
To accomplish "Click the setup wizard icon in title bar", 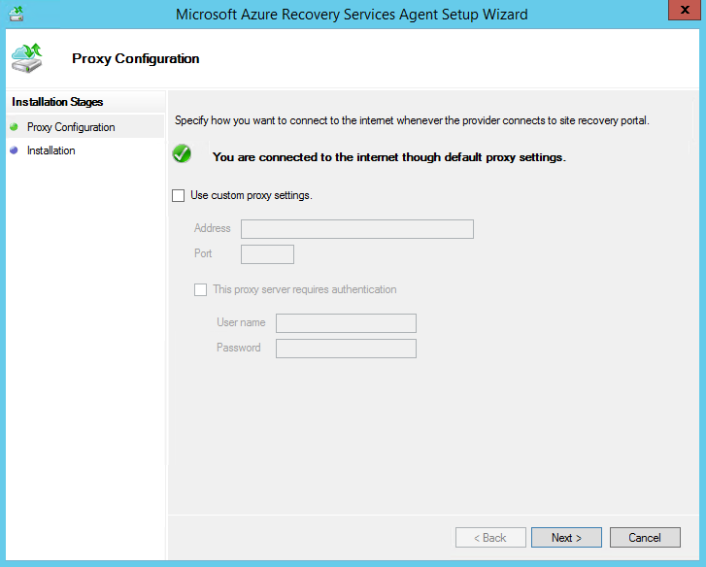I will tap(17, 14).
